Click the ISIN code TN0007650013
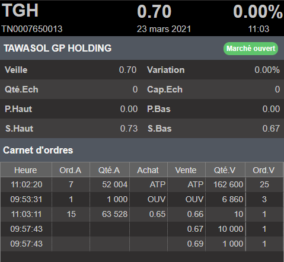 (x=32, y=29)
